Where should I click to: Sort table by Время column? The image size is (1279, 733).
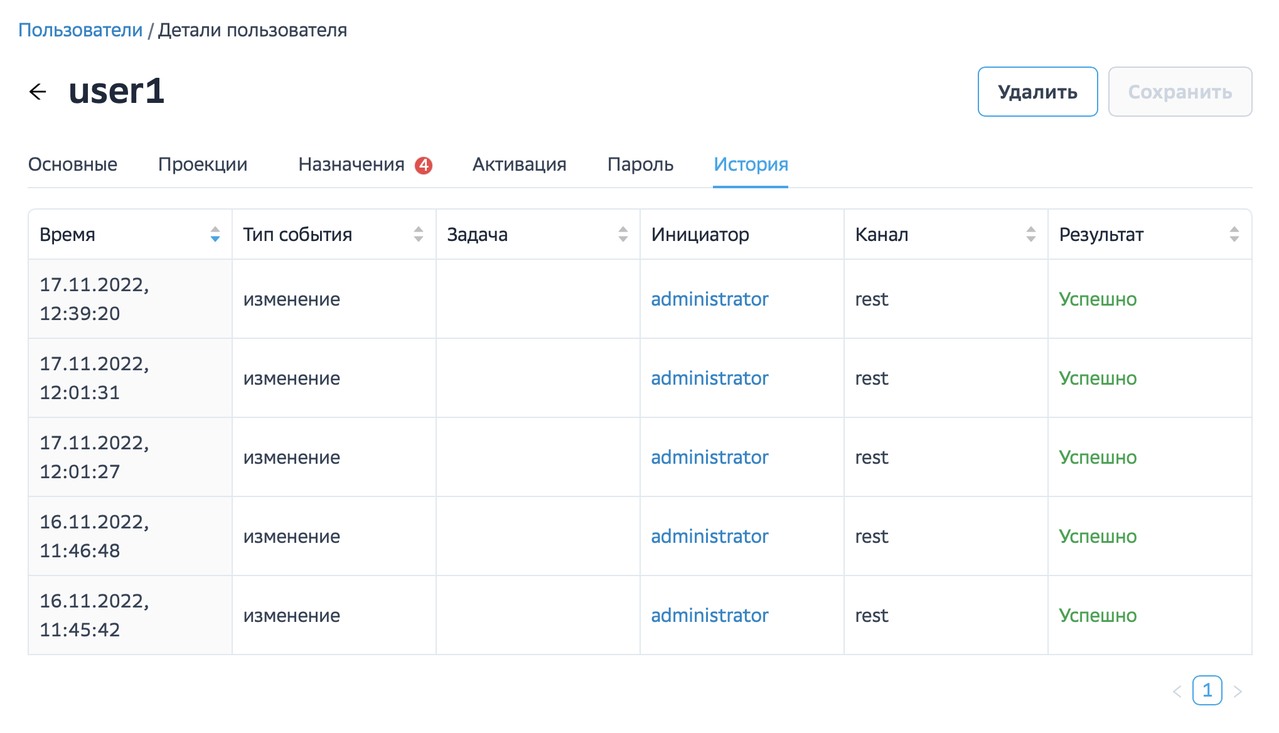[215, 235]
